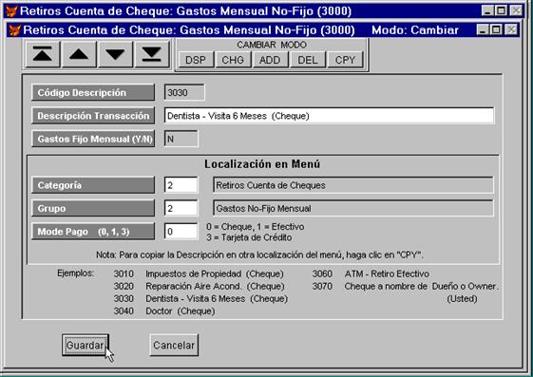This screenshot has height=377, width=533.
Task: Click example 3030 Dentista - Visita 6 Meses
Action: click(x=200, y=298)
